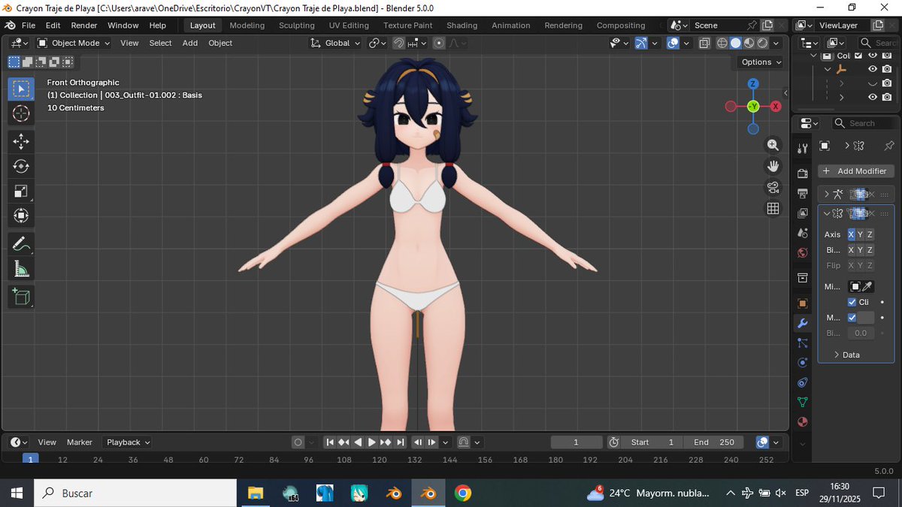
Task: Play the animation forward
Action: 371,442
